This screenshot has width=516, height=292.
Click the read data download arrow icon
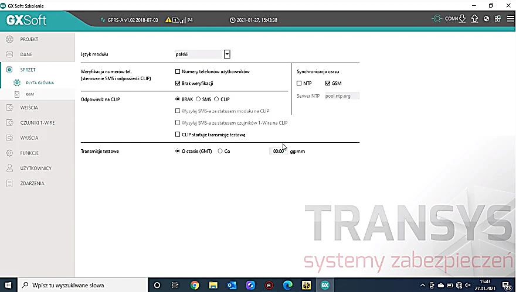(462, 19)
